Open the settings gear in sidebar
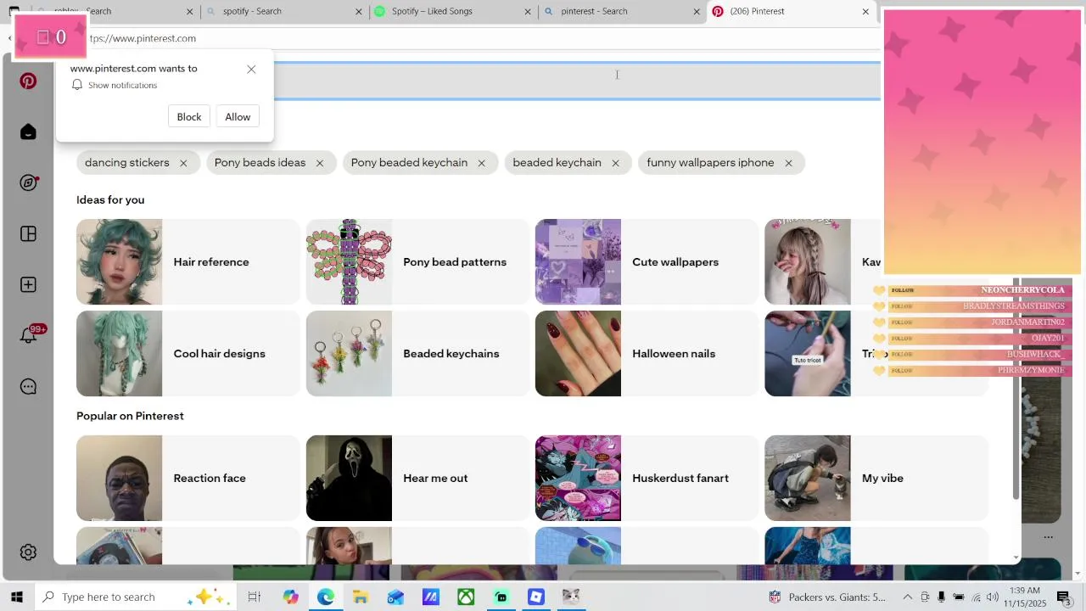This screenshot has height=611, width=1086. 28,552
